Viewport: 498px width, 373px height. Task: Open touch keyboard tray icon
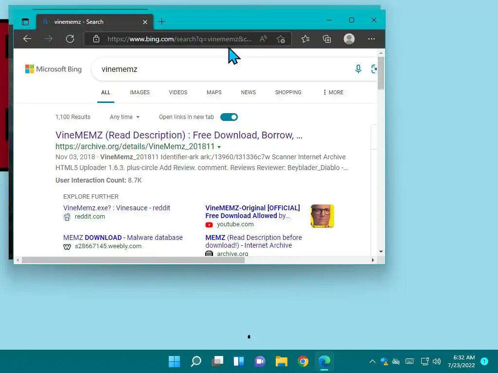point(409,361)
